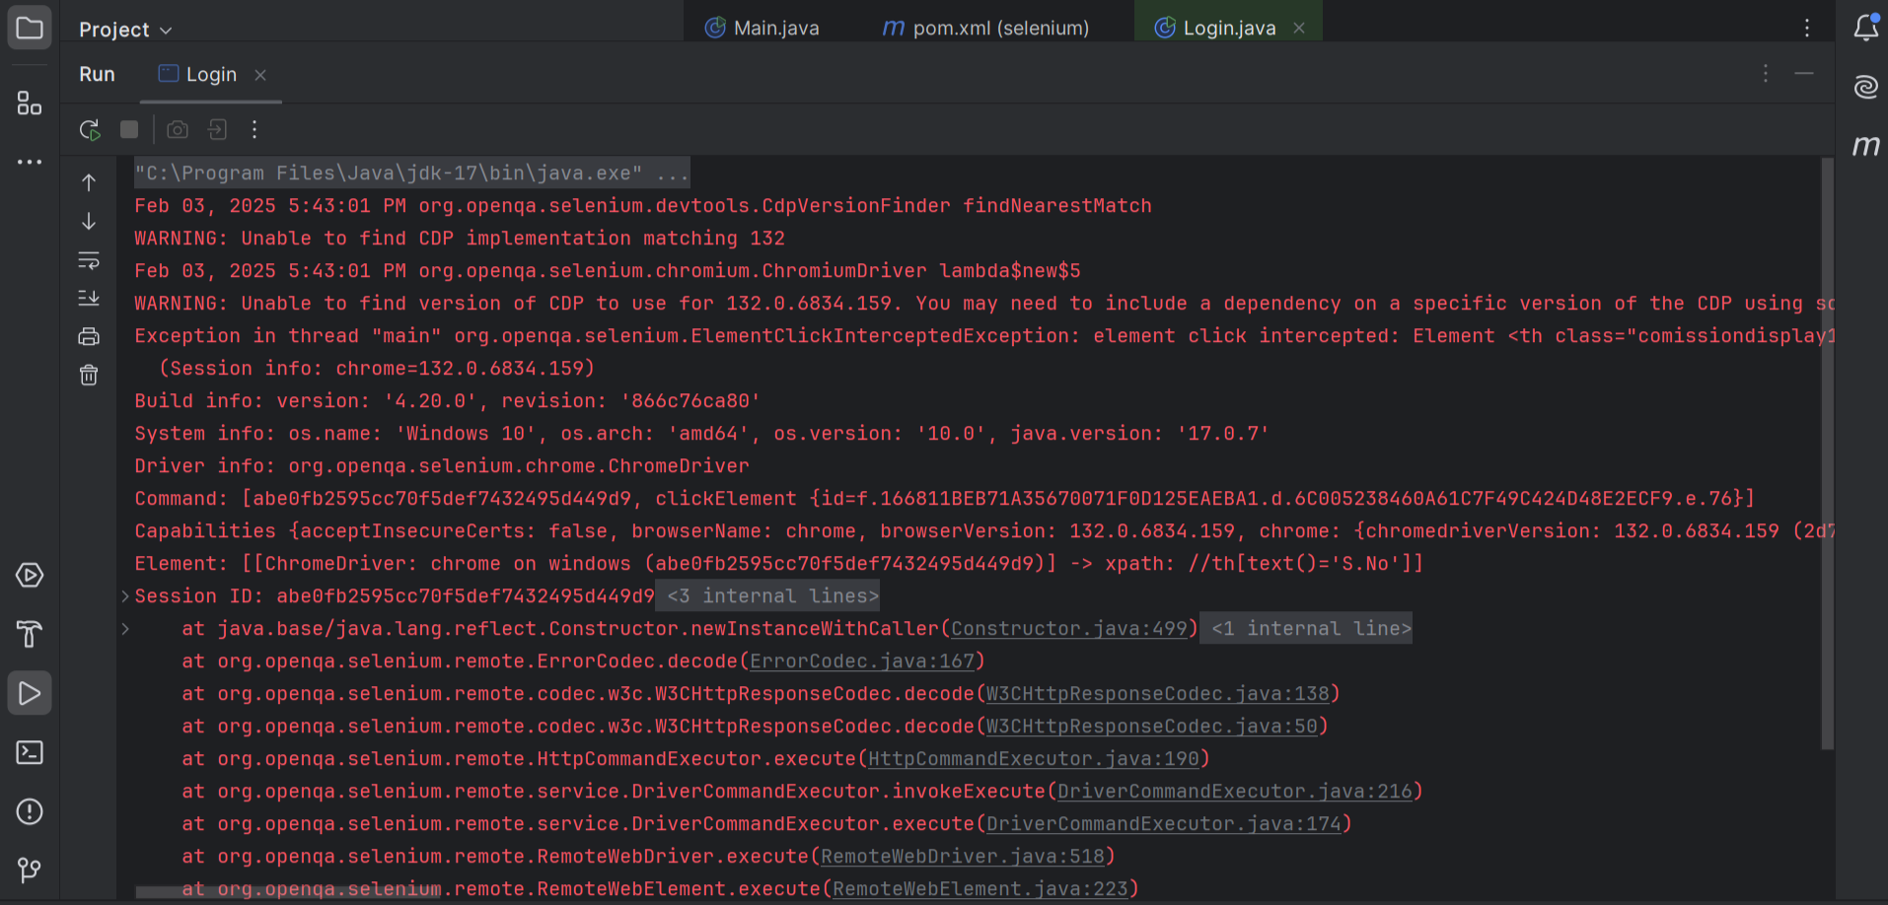Open RemoteWebDriver.java:518 link
The height and width of the screenshot is (905, 1888).
(962, 856)
